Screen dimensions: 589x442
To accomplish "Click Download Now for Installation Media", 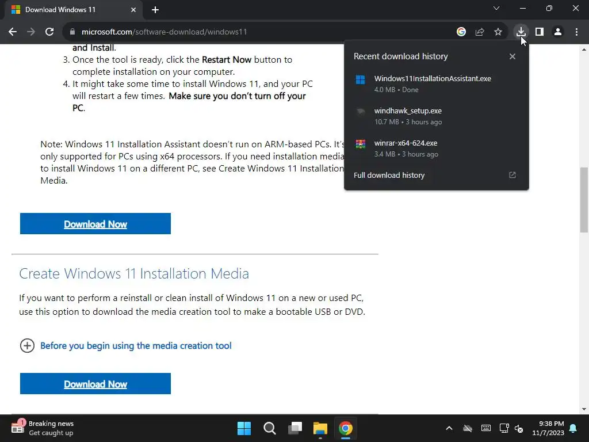I will tap(95, 384).
